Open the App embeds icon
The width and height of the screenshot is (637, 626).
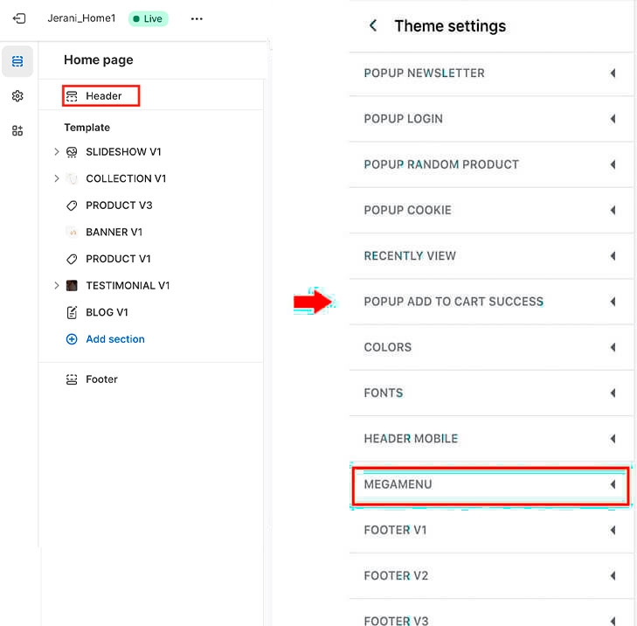coord(17,130)
